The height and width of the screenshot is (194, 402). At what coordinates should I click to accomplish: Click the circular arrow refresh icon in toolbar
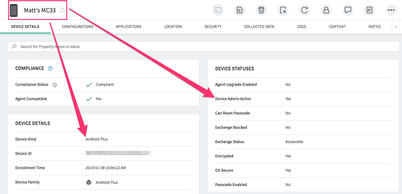click(305, 10)
